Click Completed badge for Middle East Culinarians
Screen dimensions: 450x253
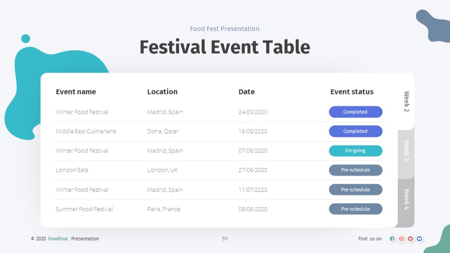pyautogui.click(x=355, y=131)
